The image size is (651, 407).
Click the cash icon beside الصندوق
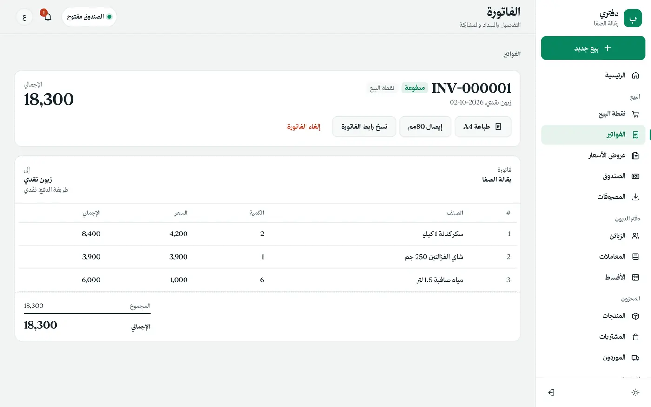coord(636,176)
